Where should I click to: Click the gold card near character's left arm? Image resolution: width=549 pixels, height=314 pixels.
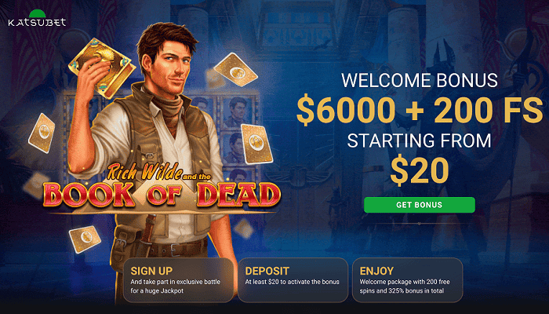pos(256,144)
